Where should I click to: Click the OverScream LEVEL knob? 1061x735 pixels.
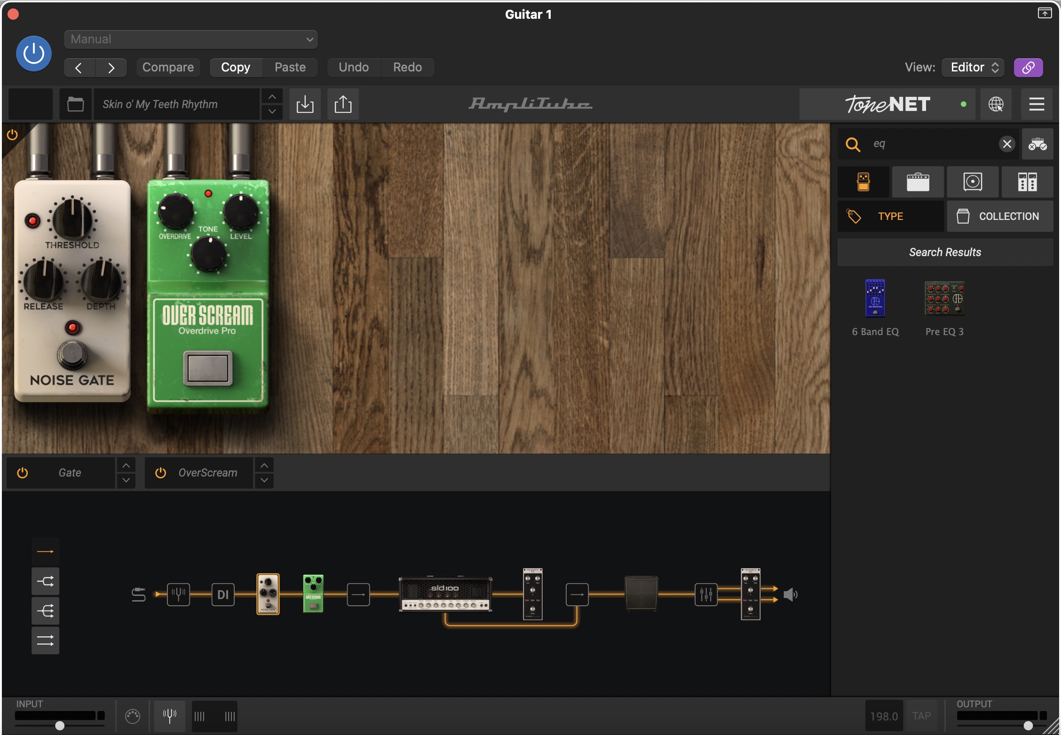[241, 211]
